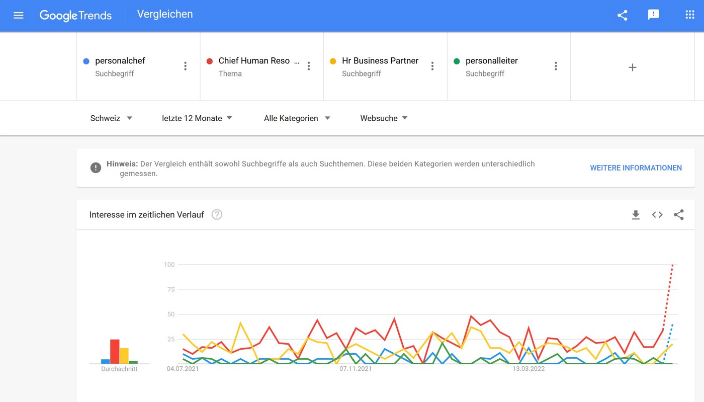Click the 13.03.2022 axis date
Image resolution: width=704 pixels, height=402 pixels.
click(x=529, y=369)
